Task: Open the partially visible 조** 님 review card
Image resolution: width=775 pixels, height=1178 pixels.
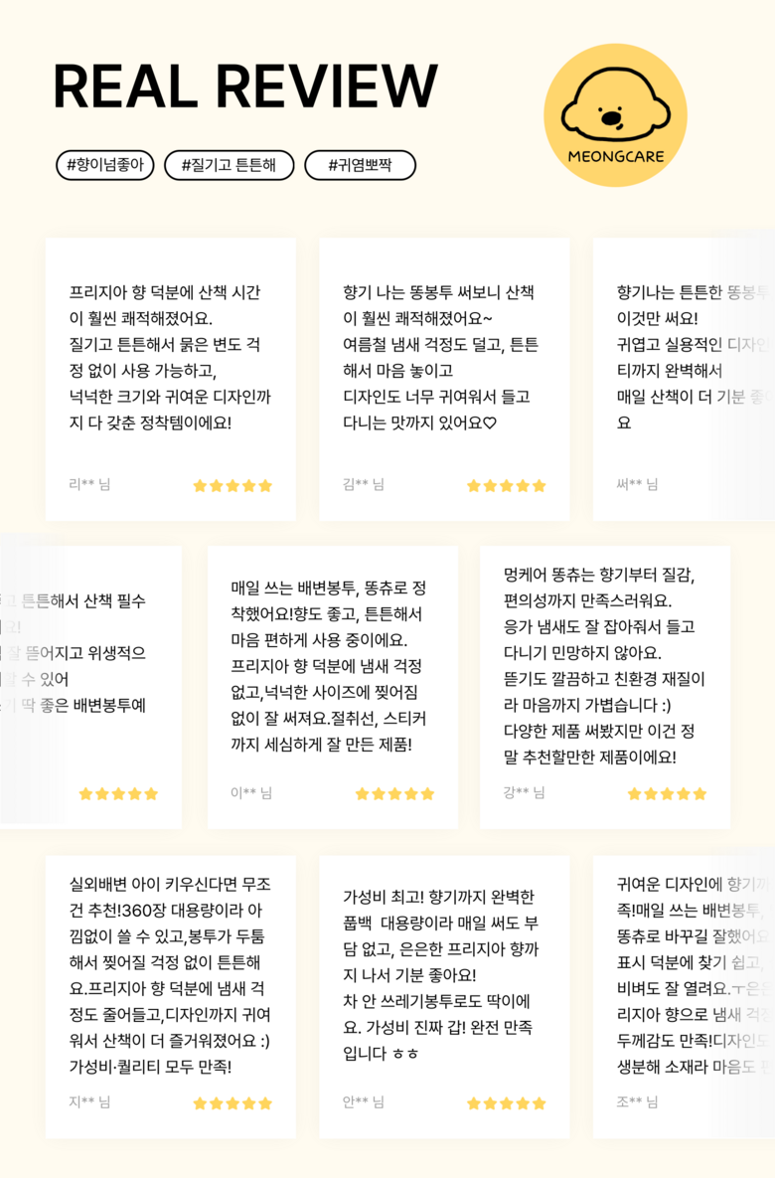Action: [685, 997]
